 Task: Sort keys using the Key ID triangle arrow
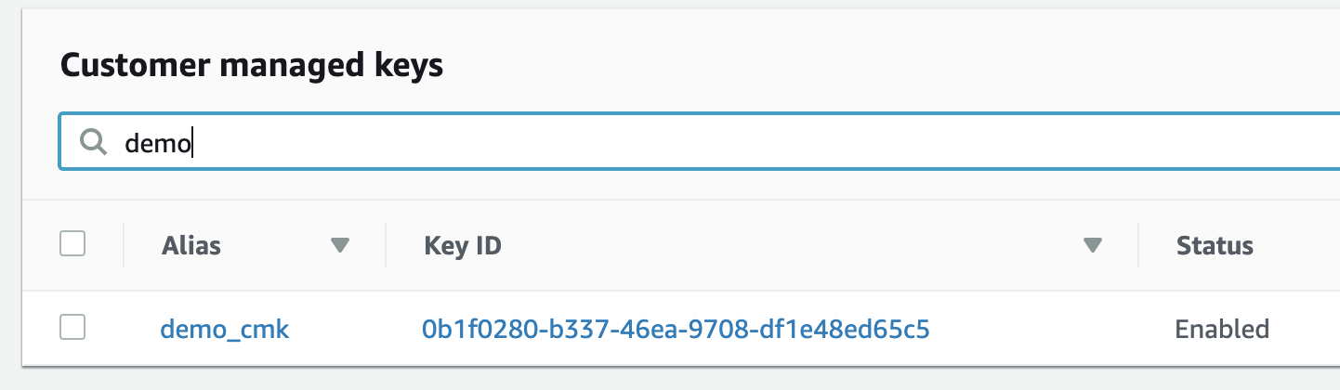1093,246
